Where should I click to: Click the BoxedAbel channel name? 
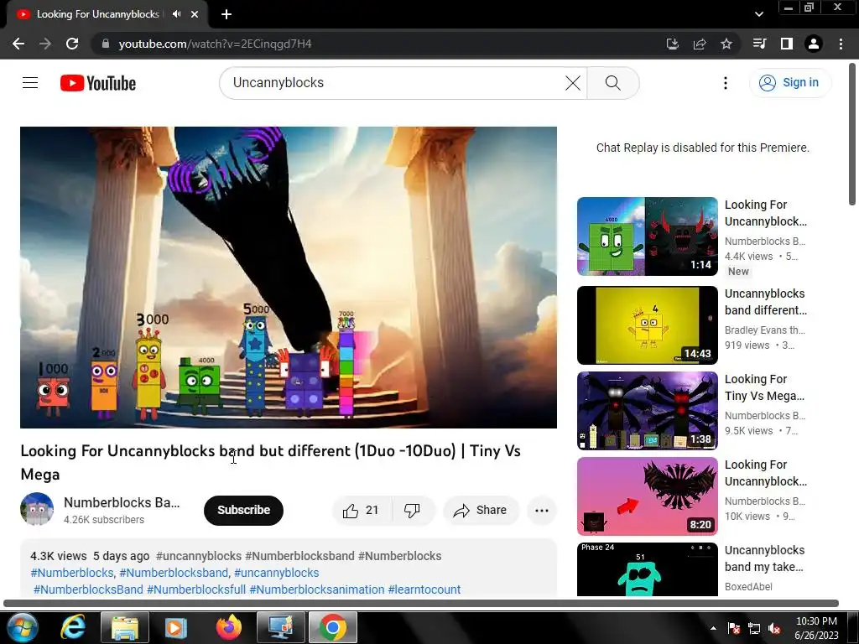tap(748, 586)
